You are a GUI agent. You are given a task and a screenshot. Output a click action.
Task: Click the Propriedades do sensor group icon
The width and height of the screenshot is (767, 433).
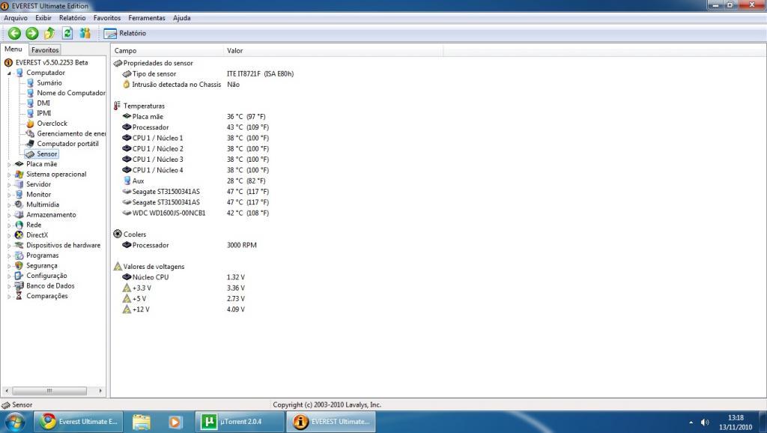pyautogui.click(x=118, y=63)
